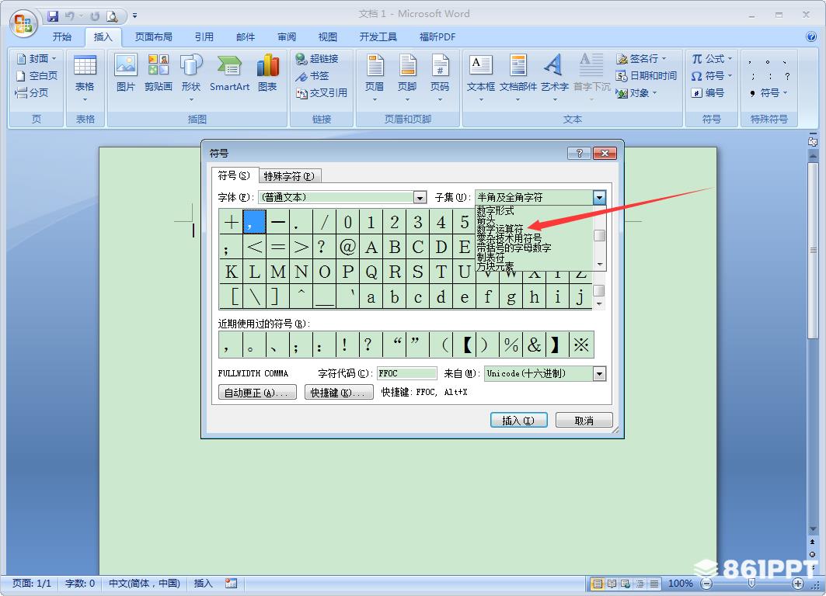Viewport: 826px width, 596px height.
Task: Insert a blank page (空白页)
Action: [x=37, y=76]
